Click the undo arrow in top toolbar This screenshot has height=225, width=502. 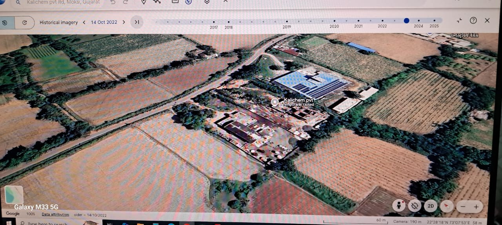coord(113,2)
